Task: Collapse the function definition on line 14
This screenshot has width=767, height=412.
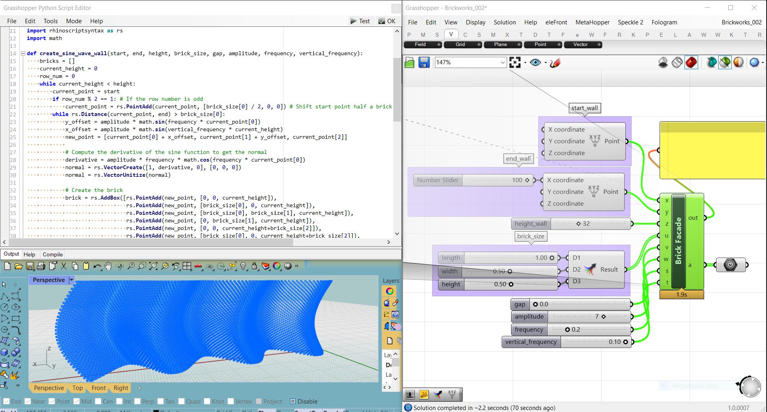Action: tap(23, 53)
